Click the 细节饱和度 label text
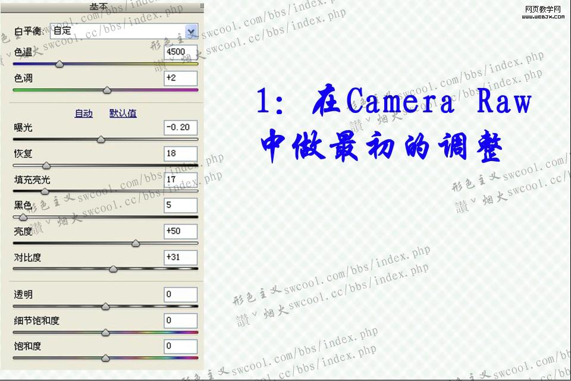This screenshot has width=571, height=381. pyautogui.click(x=36, y=320)
